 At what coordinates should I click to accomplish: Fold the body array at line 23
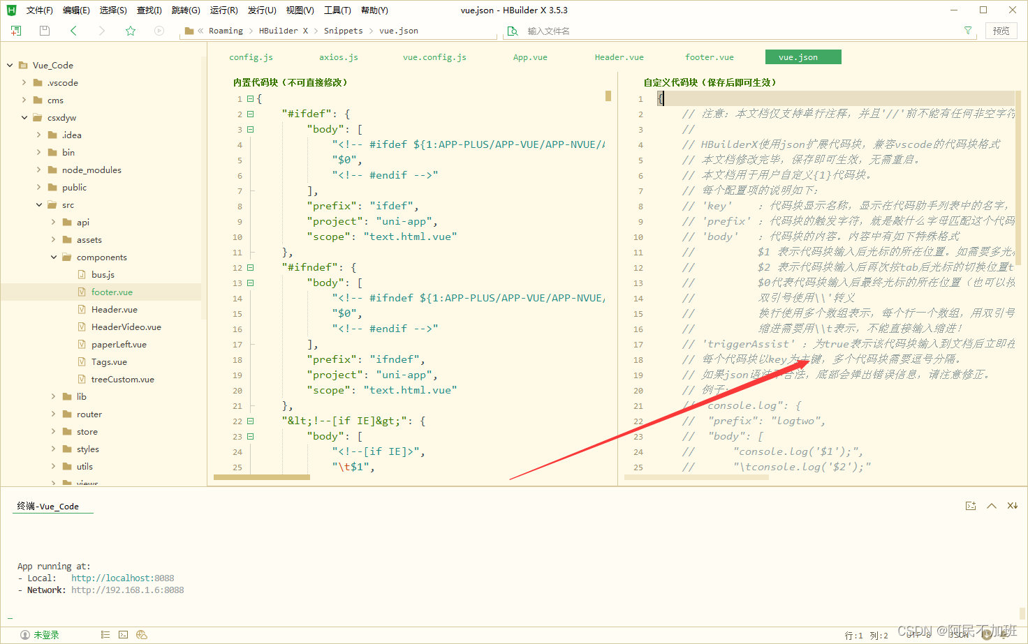[x=250, y=437]
